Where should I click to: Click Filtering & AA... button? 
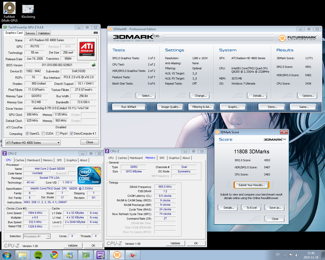(202, 107)
